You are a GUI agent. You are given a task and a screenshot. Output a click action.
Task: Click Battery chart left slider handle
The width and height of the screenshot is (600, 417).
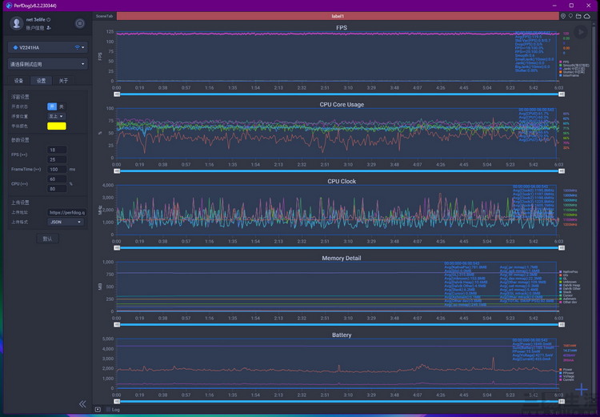[117, 401]
